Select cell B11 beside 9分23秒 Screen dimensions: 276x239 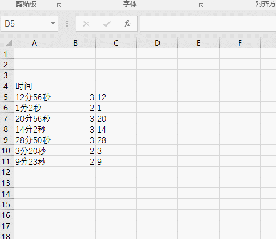(x=76, y=161)
